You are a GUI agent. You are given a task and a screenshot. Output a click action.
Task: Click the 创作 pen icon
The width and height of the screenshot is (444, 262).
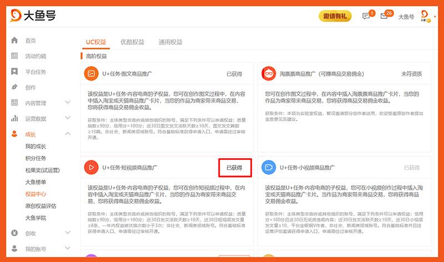pyautogui.click(x=14, y=87)
